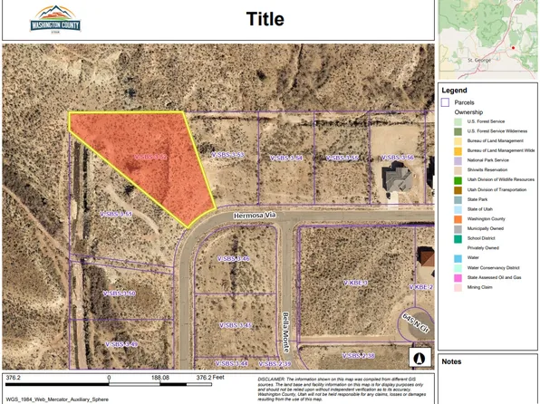Click parcel label V-SBS-3-44

232,363
